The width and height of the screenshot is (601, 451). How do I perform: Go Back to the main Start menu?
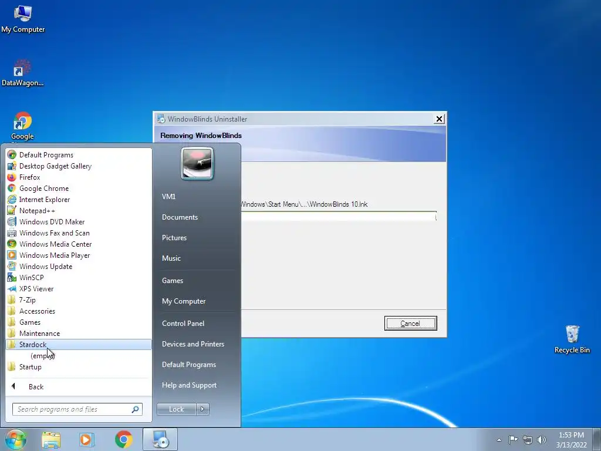coord(79,386)
